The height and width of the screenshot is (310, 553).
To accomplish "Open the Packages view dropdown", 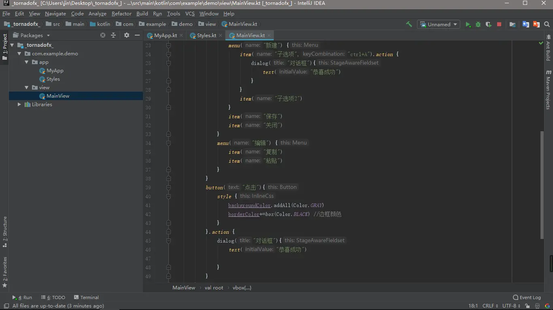I will pyautogui.click(x=32, y=35).
